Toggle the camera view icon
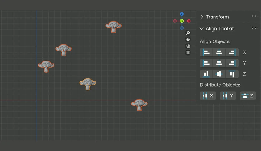The image size is (261, 151). pos(188,46)
